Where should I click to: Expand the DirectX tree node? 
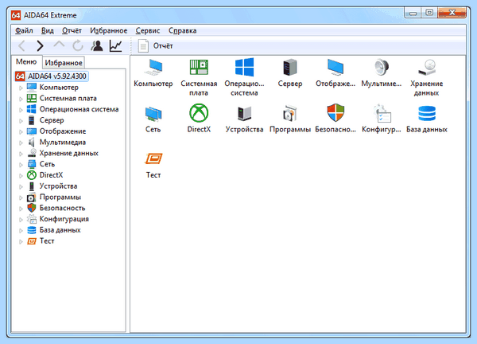point(21,175)
